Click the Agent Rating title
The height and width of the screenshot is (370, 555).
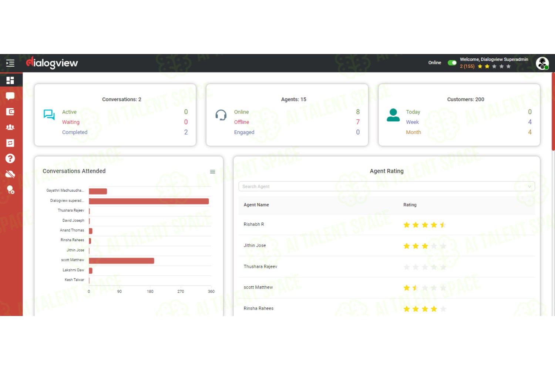click(387, 171)
